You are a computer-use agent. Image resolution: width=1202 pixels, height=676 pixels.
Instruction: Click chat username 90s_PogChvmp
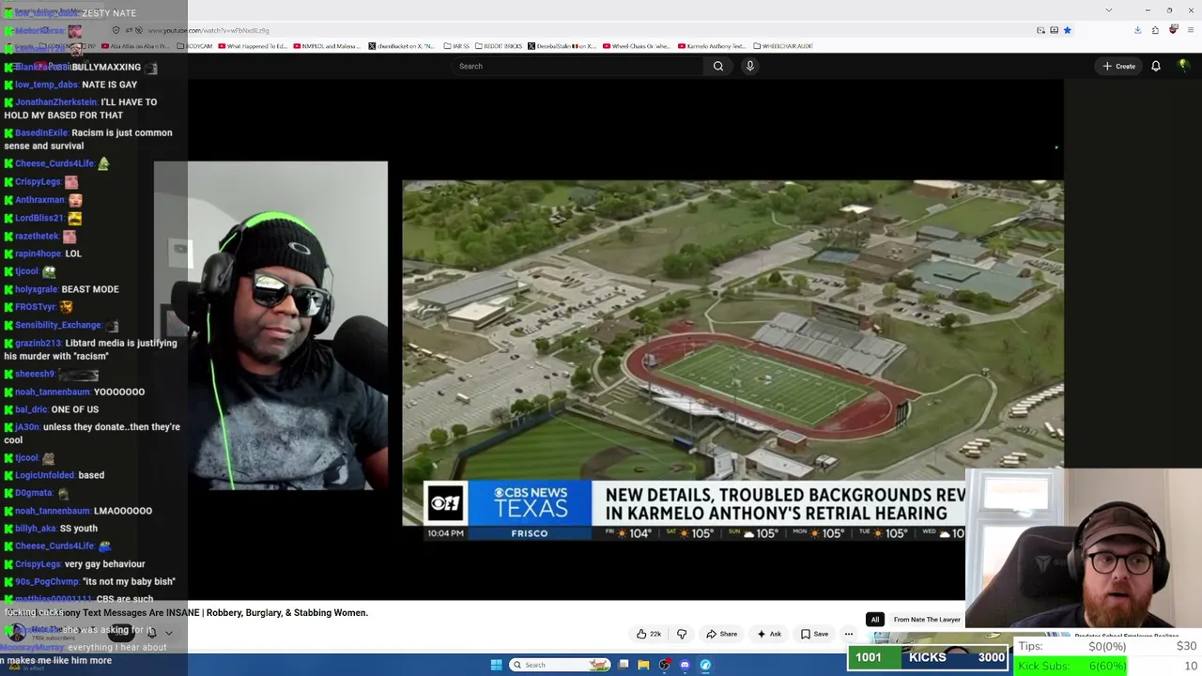tap(46, 582)
